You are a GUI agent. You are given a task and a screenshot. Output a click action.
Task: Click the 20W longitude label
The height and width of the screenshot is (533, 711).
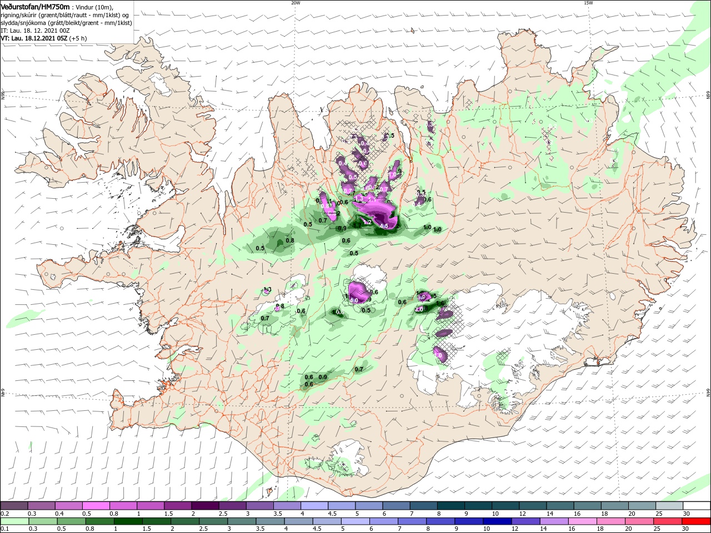click(x=296, y=3)
